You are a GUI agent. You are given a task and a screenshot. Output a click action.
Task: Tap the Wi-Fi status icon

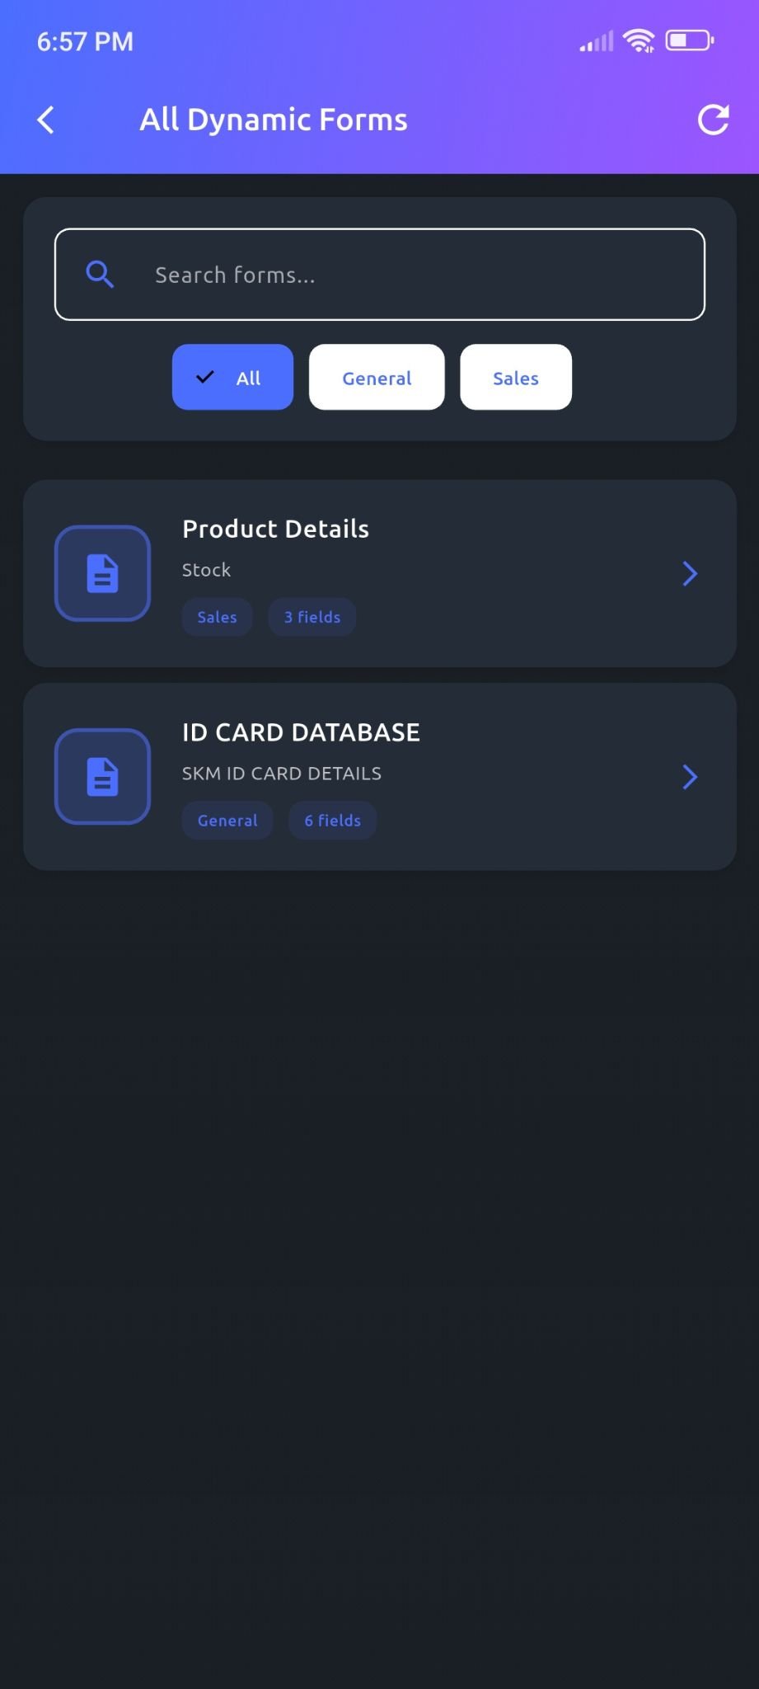[x=639, y=40]
